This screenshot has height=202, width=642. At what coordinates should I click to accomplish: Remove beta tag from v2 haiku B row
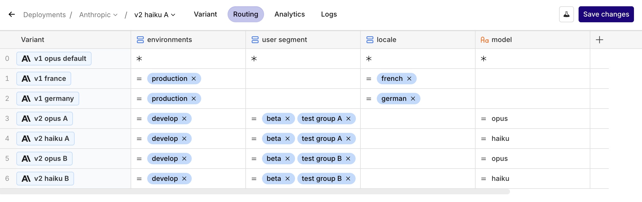pos(288,179)
